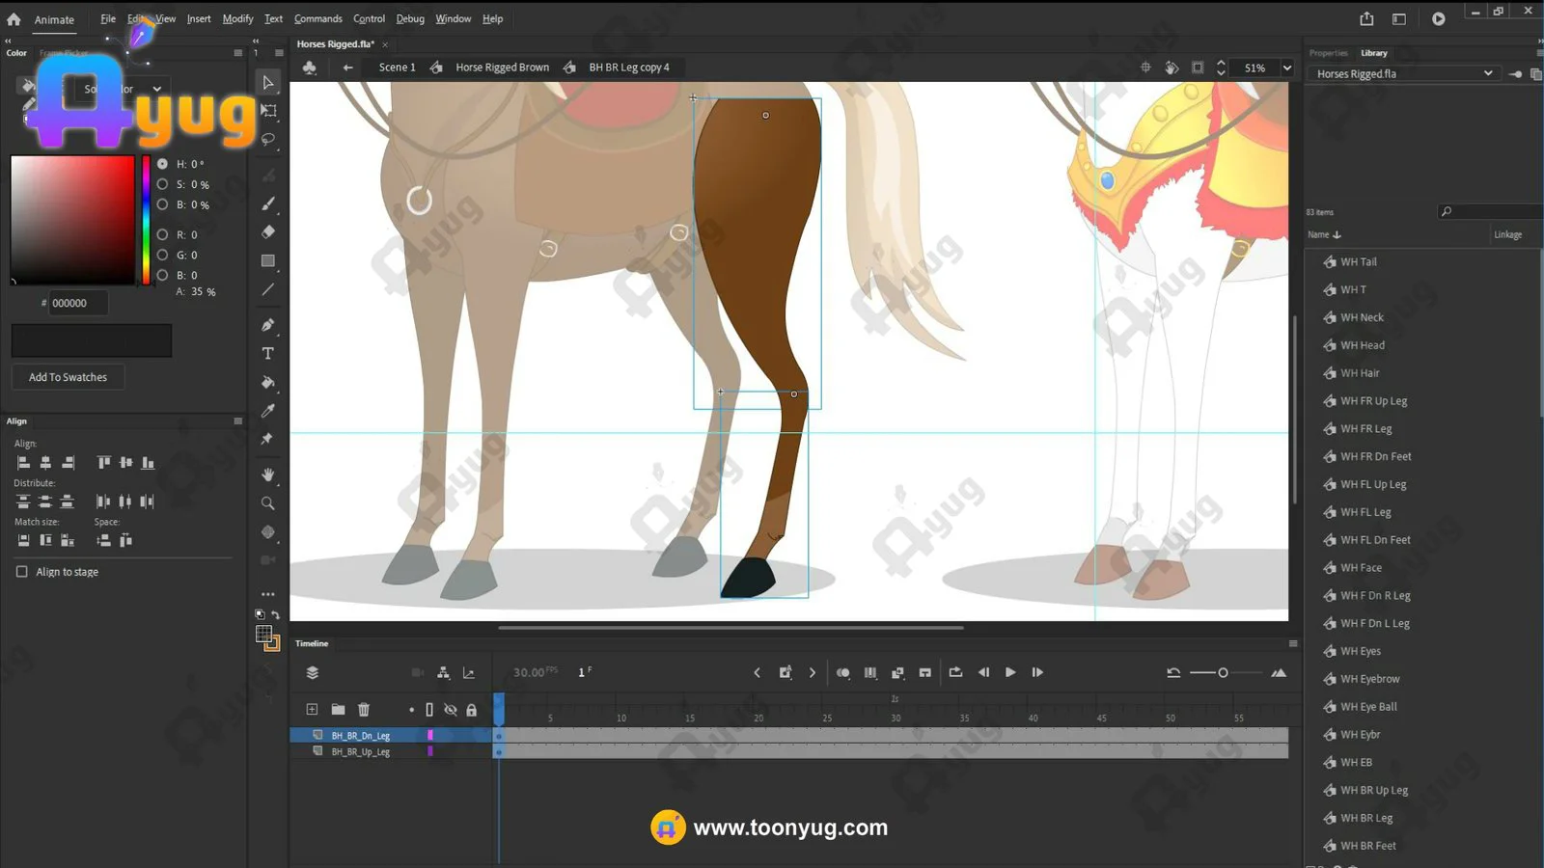Select the Hand tool

tap(268, 475)
